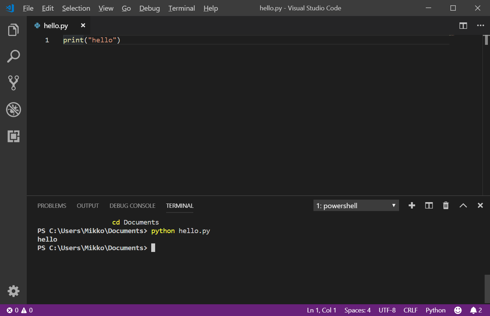Select the terminal instance dropdown '1: powershell'

356,205
